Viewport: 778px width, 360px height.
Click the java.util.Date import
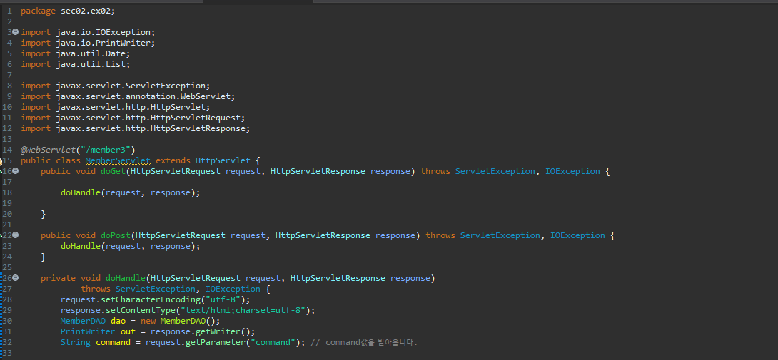pyautogui.click(x=91, y=53)
